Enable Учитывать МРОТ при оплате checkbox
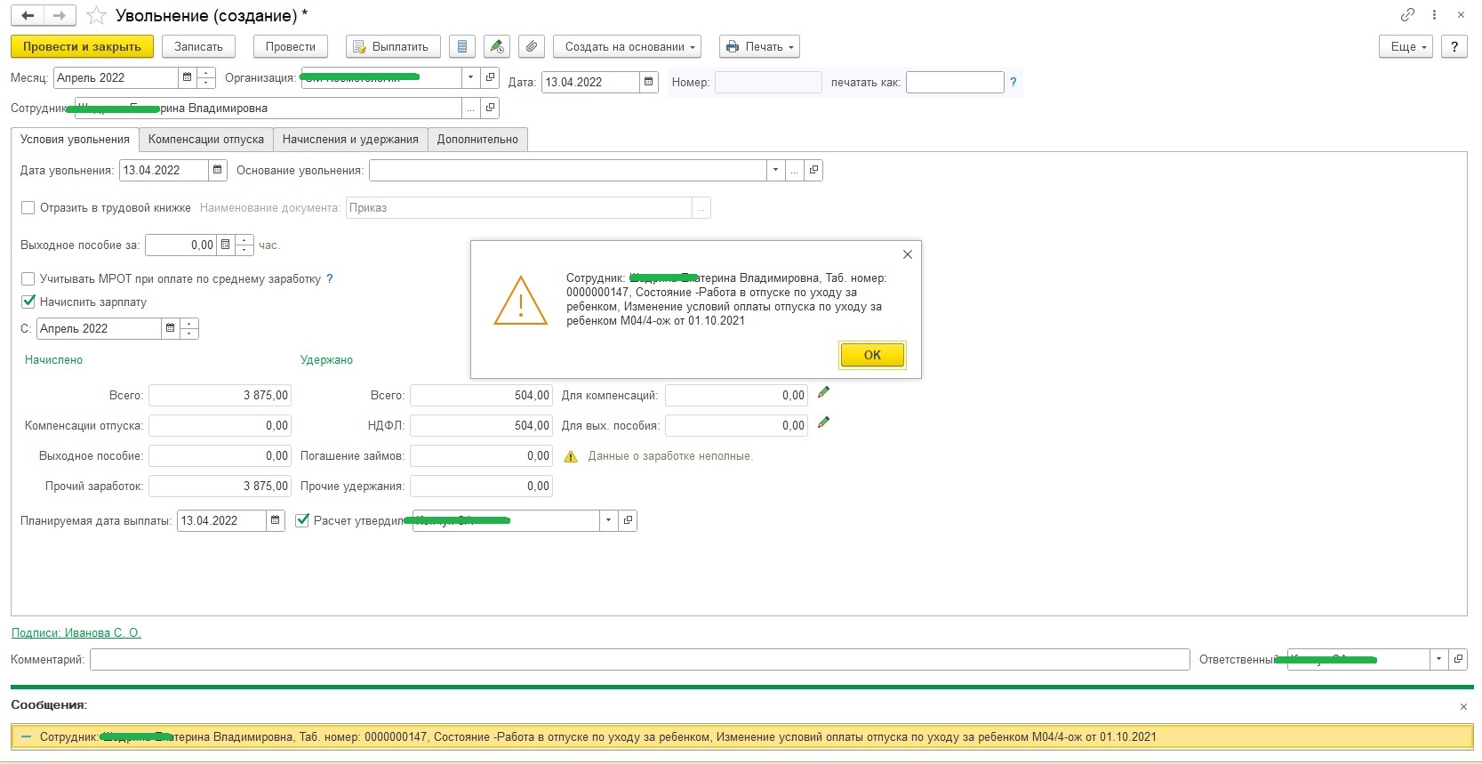This screenshot has height=764, width=1482. click(28, 278)
